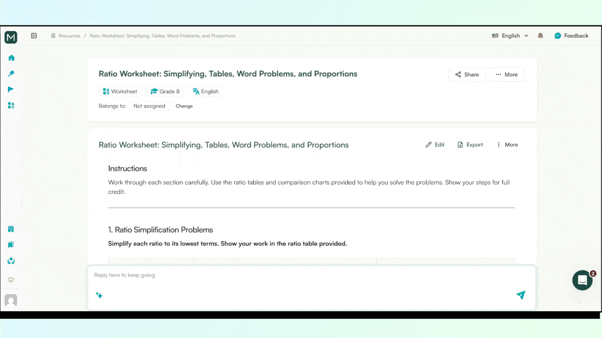
Task: Click the worksheet card title heading
Action: tap(223, 145)
